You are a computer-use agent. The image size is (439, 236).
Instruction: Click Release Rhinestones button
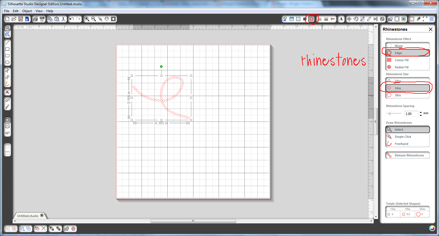407,155
